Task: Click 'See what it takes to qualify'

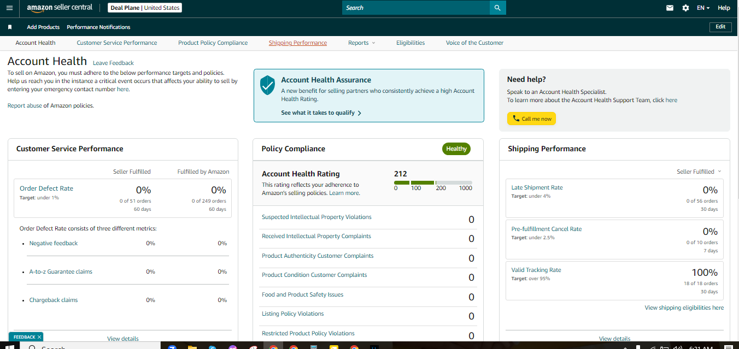Action: [318, 113]
